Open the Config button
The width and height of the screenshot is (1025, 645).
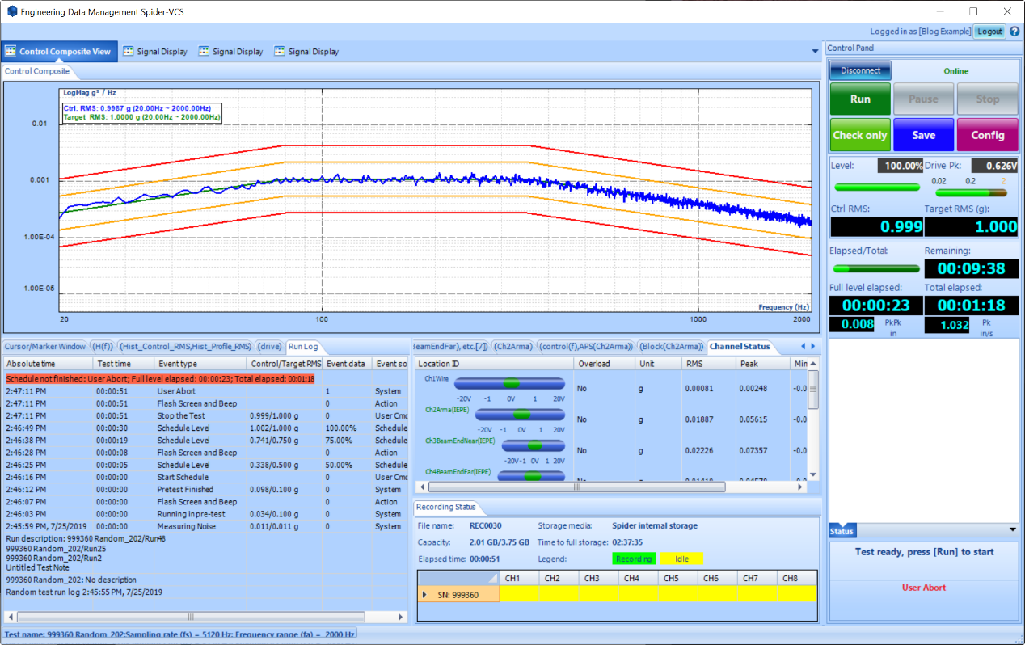pos(988,135)
